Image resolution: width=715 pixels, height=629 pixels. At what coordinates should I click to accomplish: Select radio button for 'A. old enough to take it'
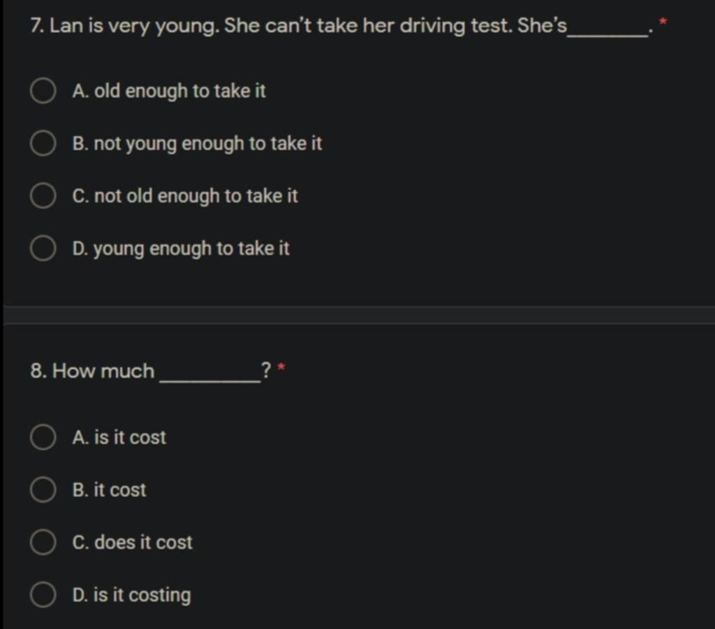[x=43, y=91]
